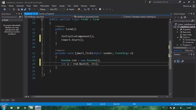Screen dimensions: 196x110
Task: Click the account avatar icon beside Oturum aç
Action: (x=194, y=6)
